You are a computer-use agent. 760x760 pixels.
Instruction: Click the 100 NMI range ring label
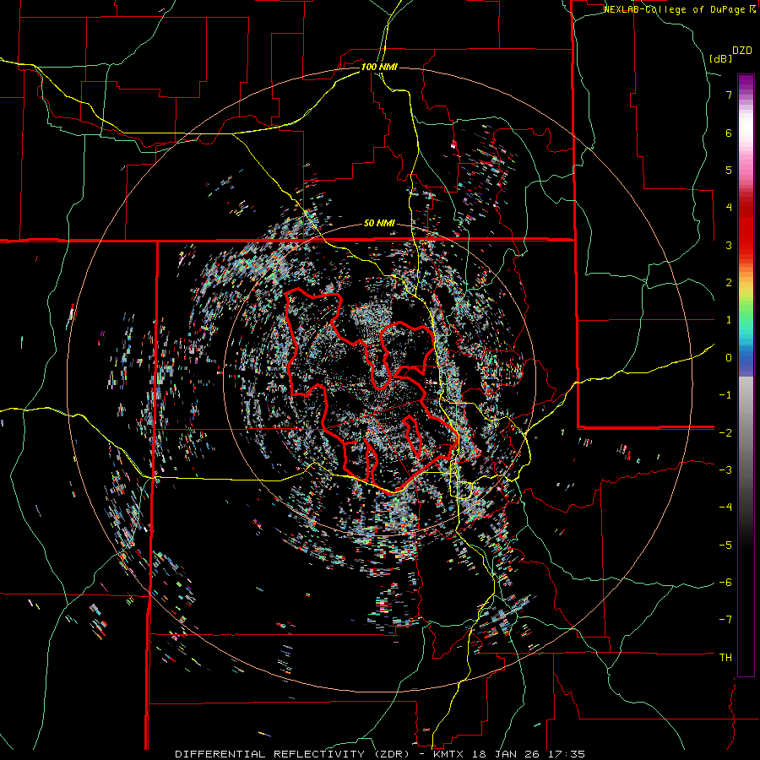coord(379,67)
